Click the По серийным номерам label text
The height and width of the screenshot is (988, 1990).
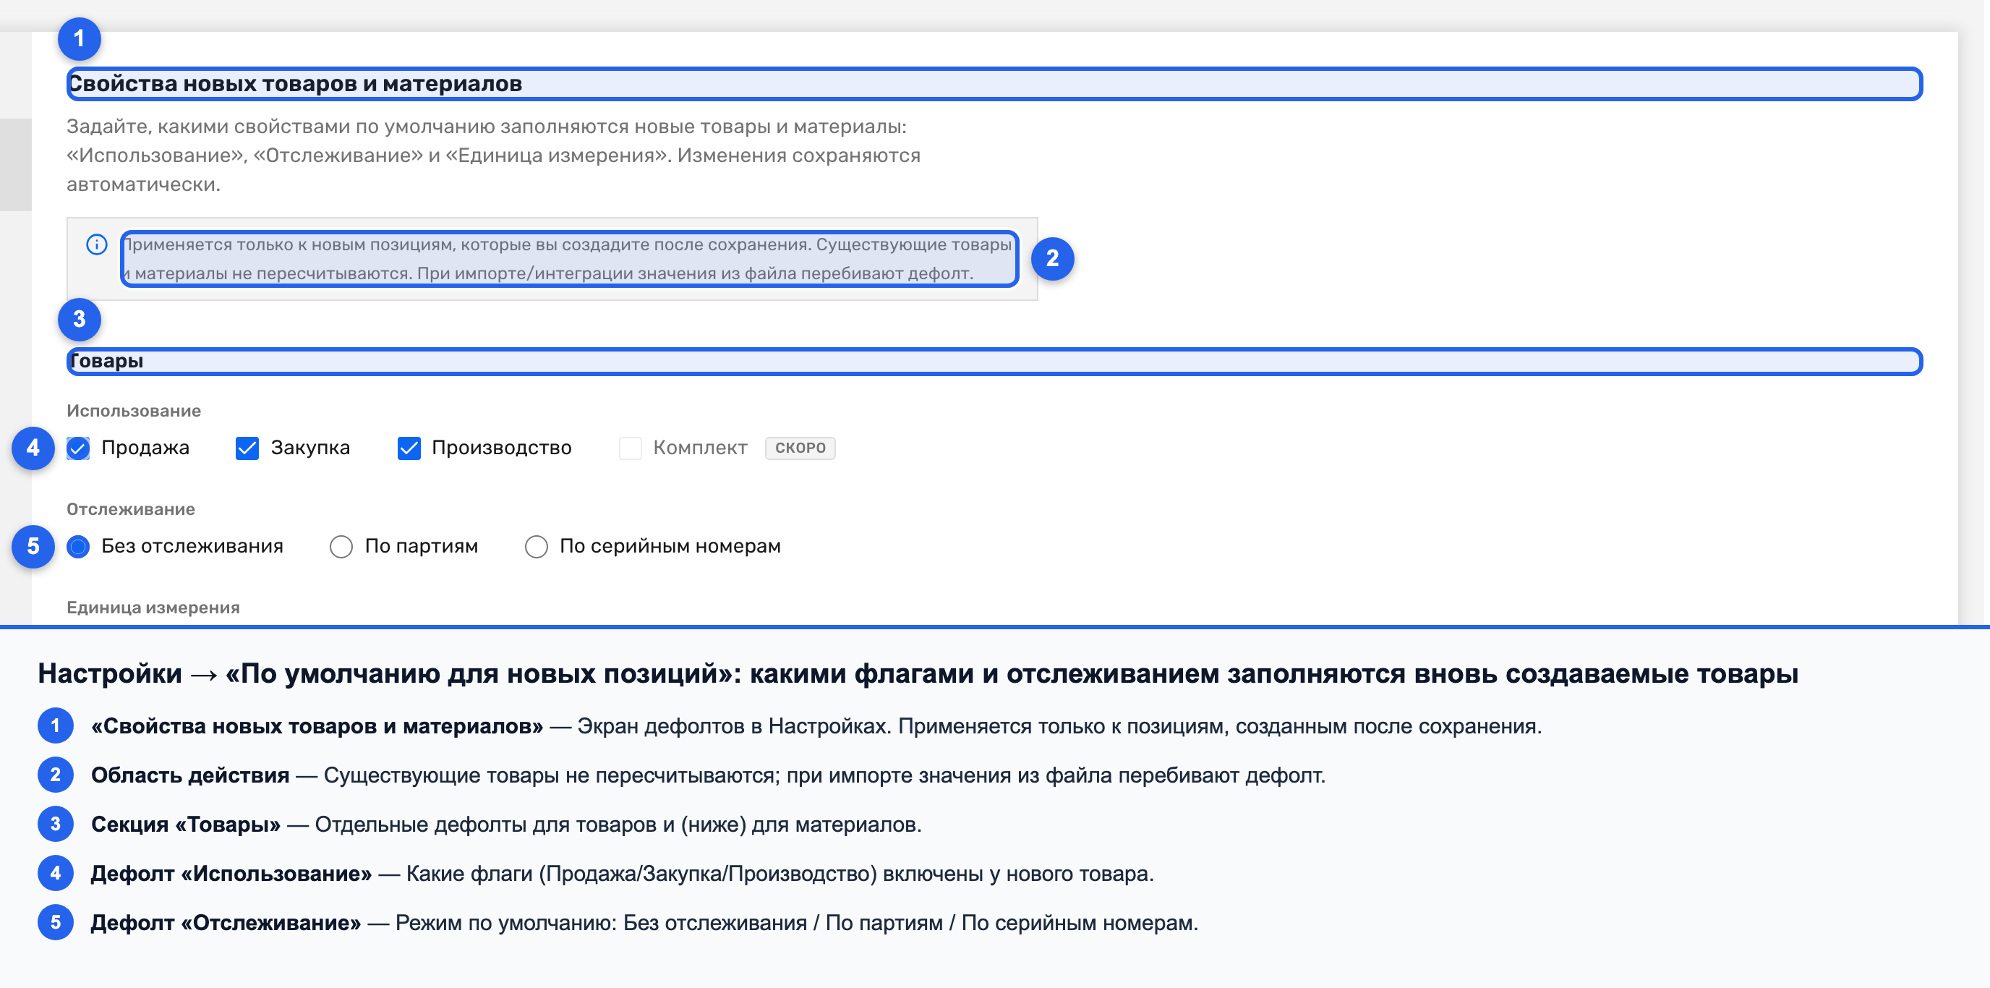pos(670,547)
